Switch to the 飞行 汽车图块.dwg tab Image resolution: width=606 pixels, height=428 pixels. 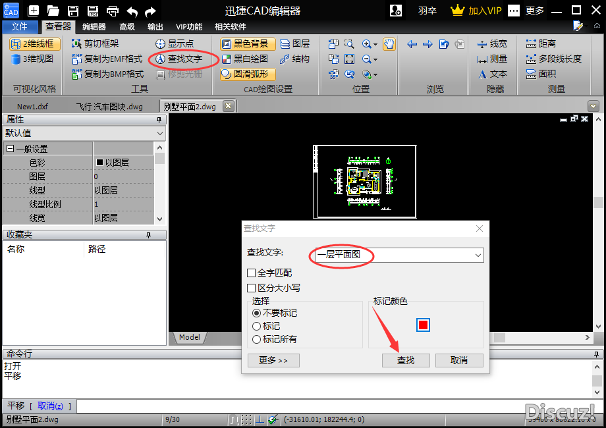109,106
